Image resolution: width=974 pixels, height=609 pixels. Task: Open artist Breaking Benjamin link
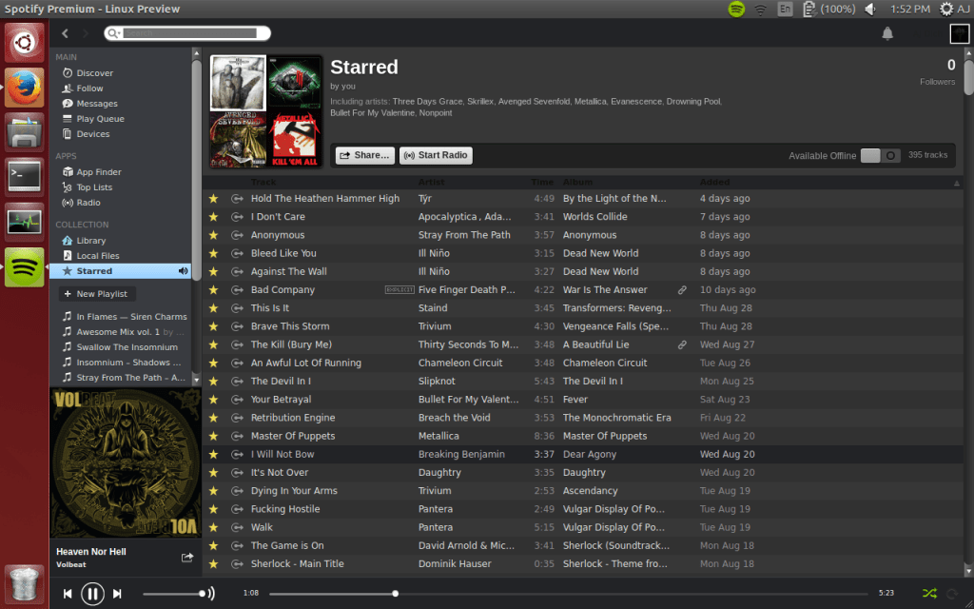point(461,454)
